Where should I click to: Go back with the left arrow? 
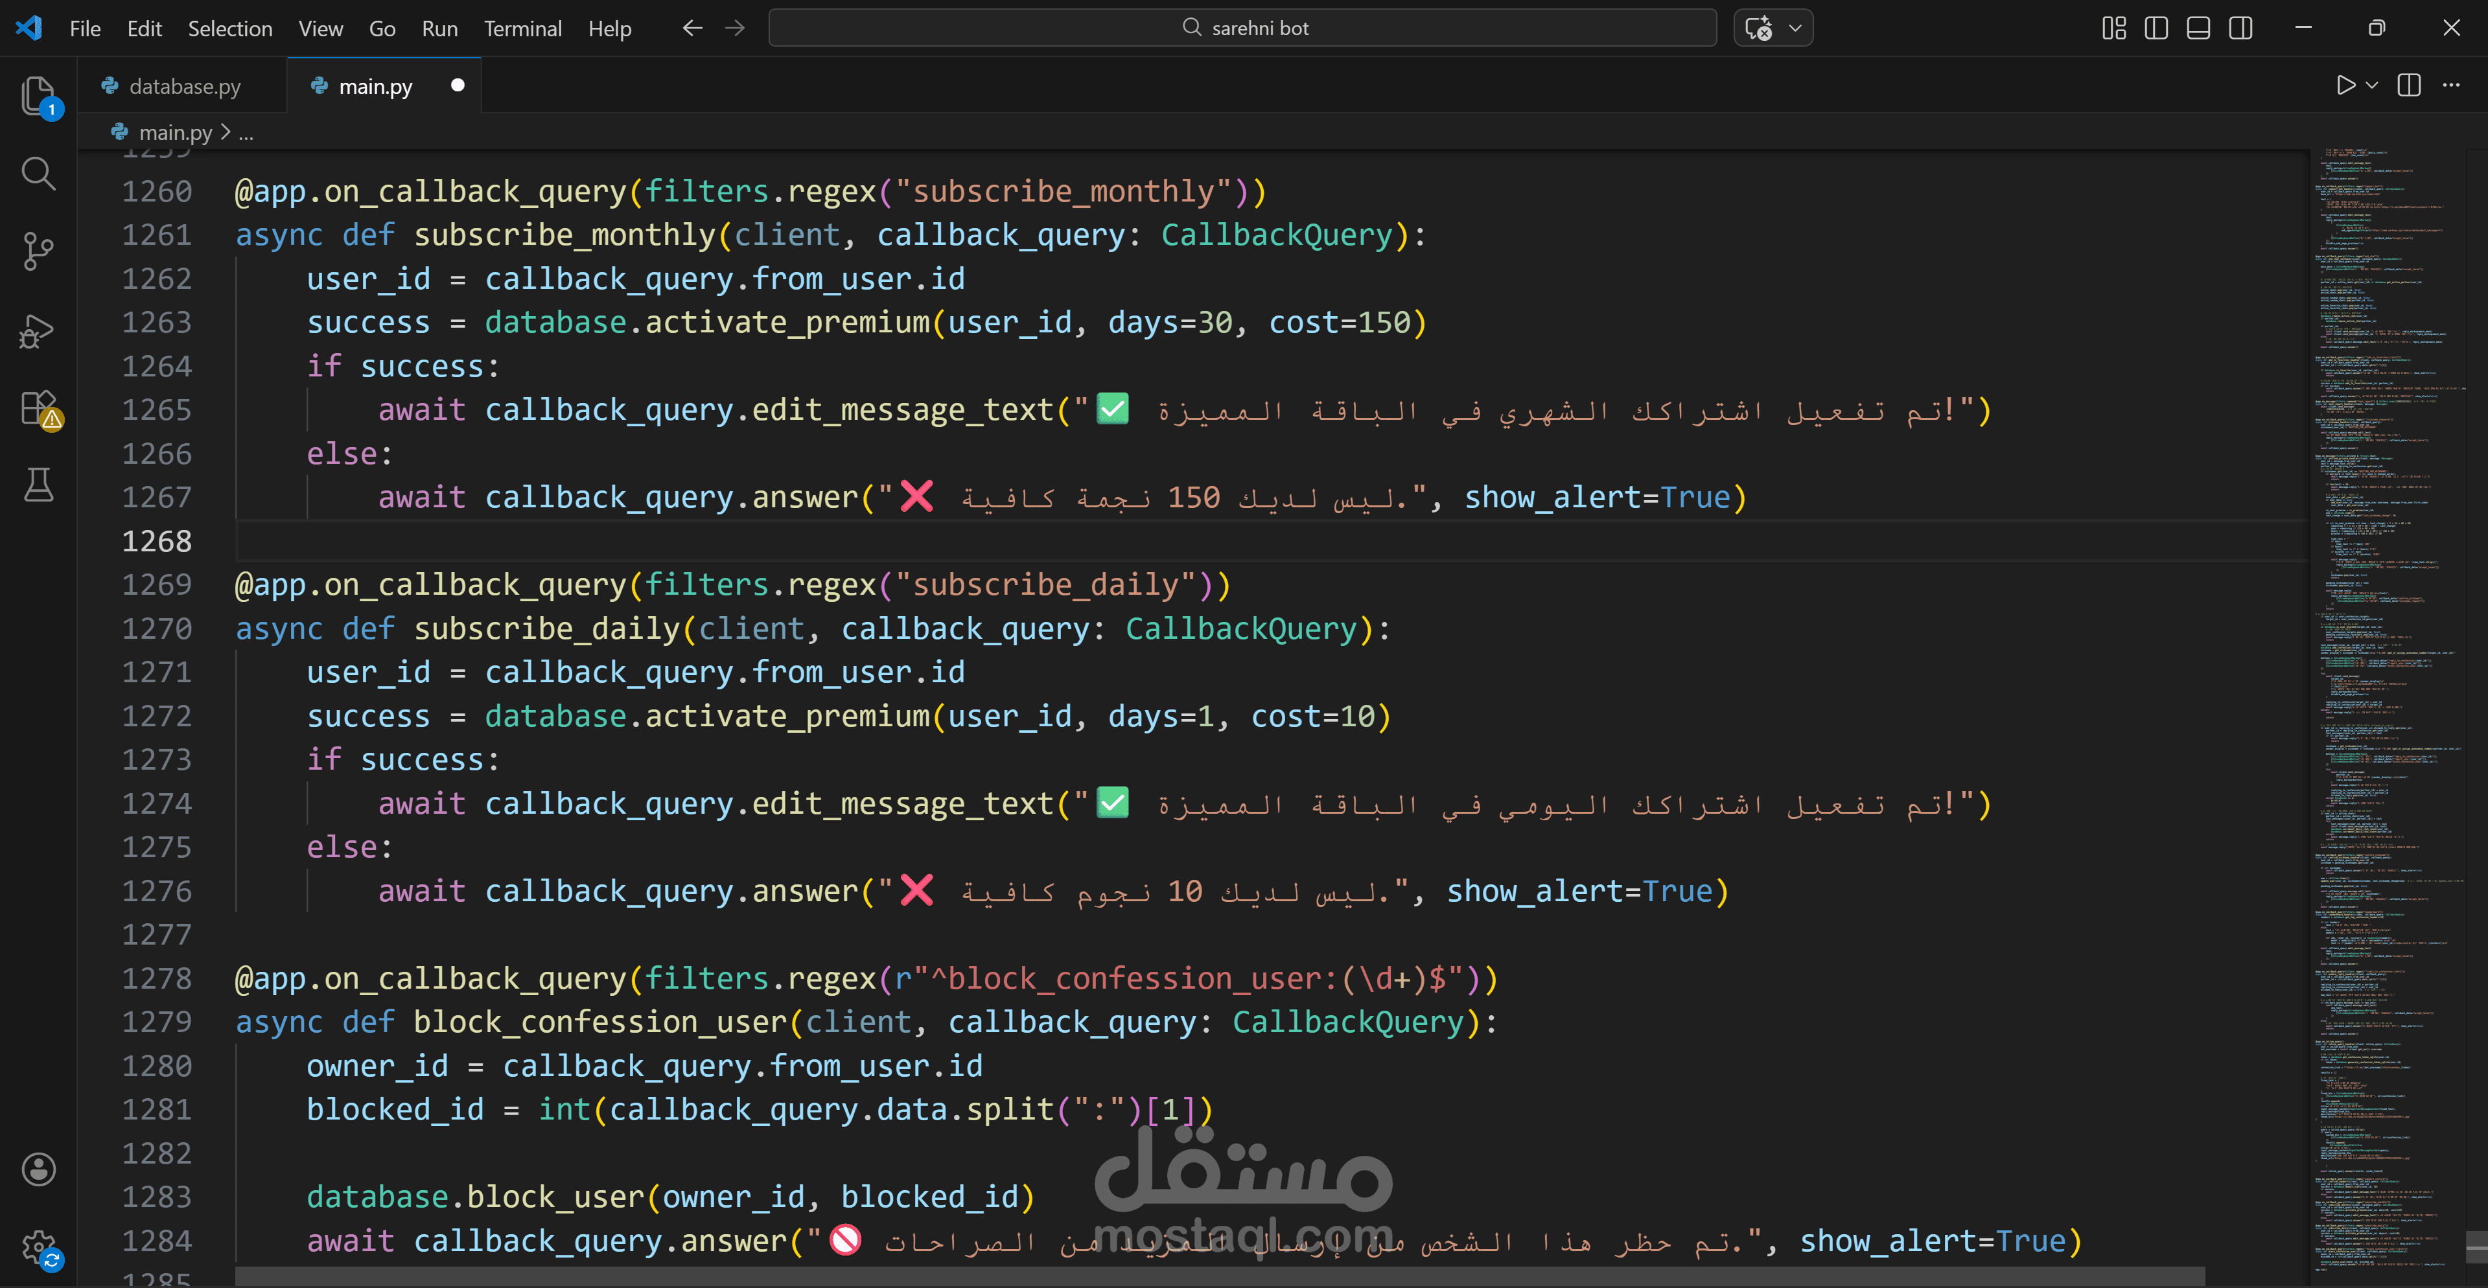(x=692, y=28)
